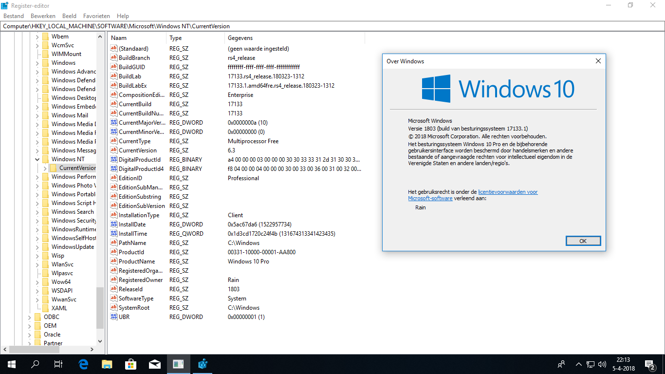This screenshot has height=374, width=665.
Task: Expand the Windows Search key
Action: pos(37,212)
